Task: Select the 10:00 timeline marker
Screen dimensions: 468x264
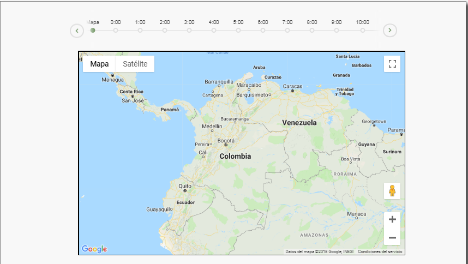Action: 362,30
